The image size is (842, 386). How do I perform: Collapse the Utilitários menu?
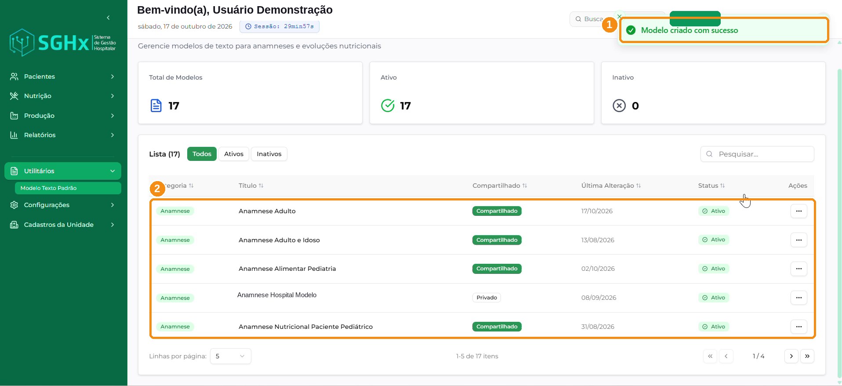(x=63, y=171)
